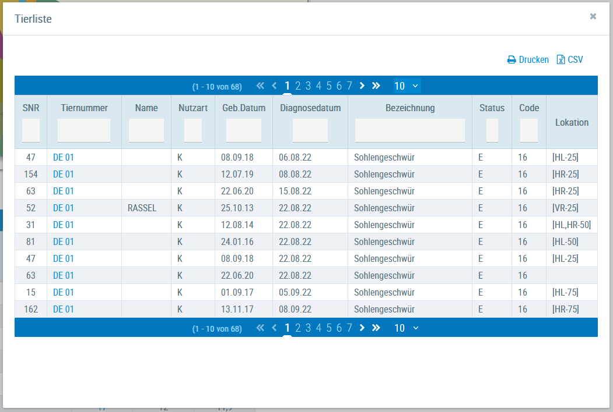613x412 pixels.
Task: Open rows-per-page dropdown in bottom paginator
Action: 407,328
